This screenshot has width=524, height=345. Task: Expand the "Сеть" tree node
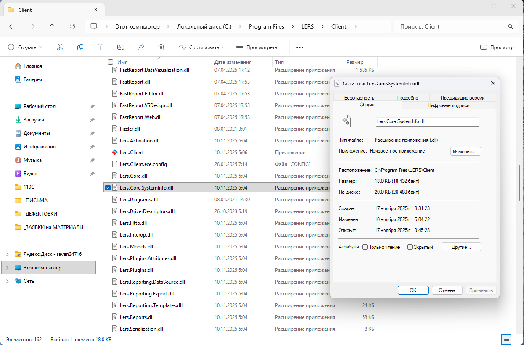click(x=8, y=281)
